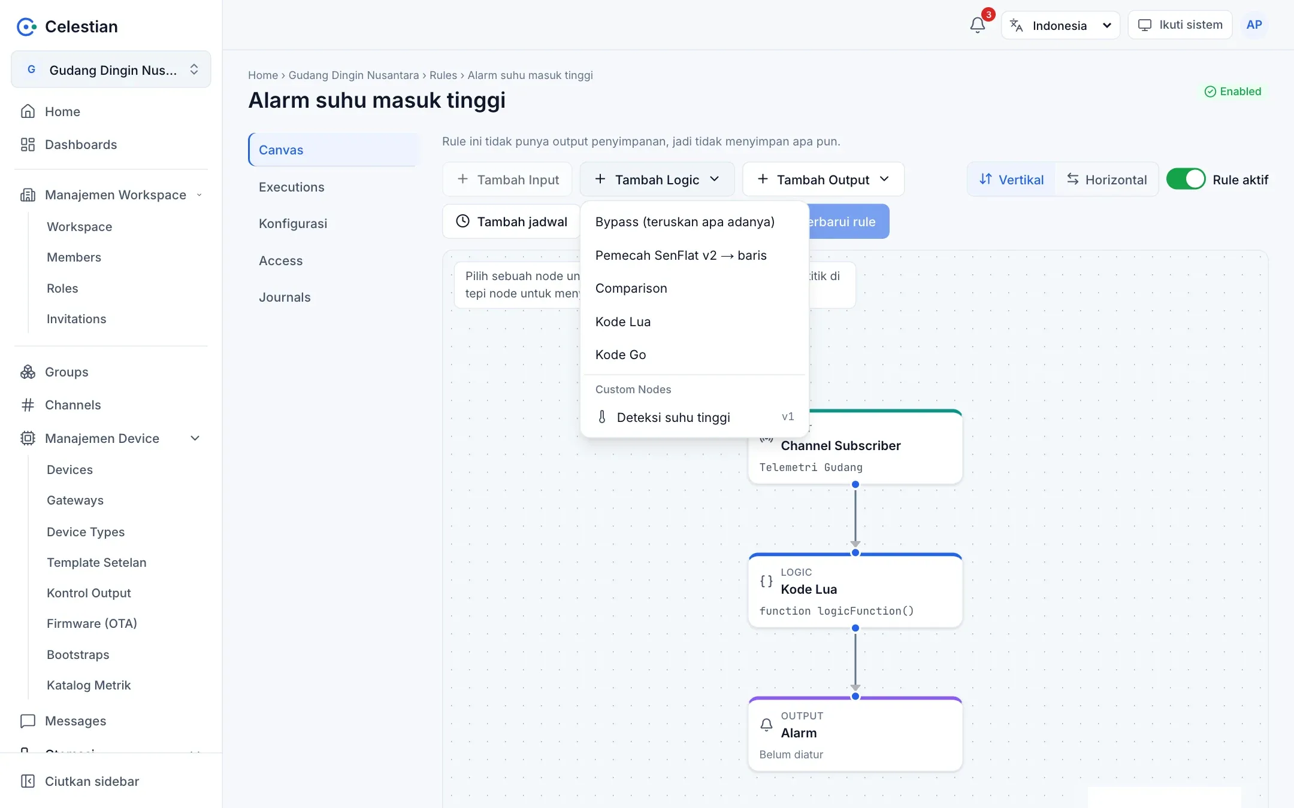Open Gudang Dingin Nusantara breadcrumb link
This screenshot has height=808, width=1294.
pyautogui.click(x=353, y=75)
